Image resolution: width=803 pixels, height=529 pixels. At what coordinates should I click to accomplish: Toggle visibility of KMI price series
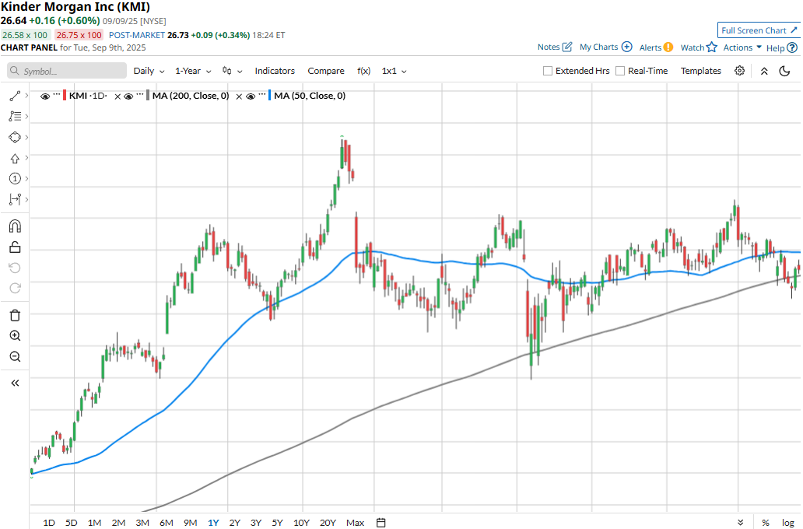[x=45, y=96]
